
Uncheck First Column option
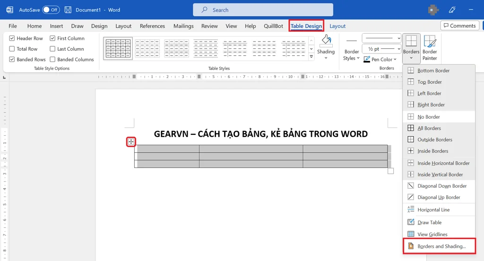[x=52, y=38]
